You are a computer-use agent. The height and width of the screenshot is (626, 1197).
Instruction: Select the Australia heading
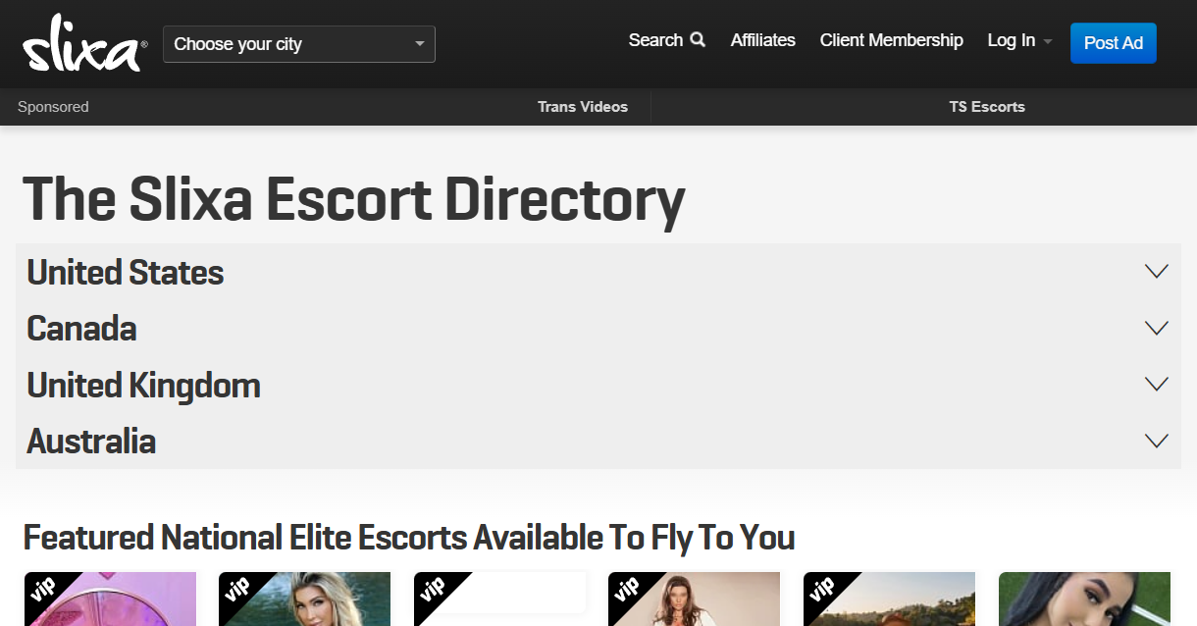(91, 441)
